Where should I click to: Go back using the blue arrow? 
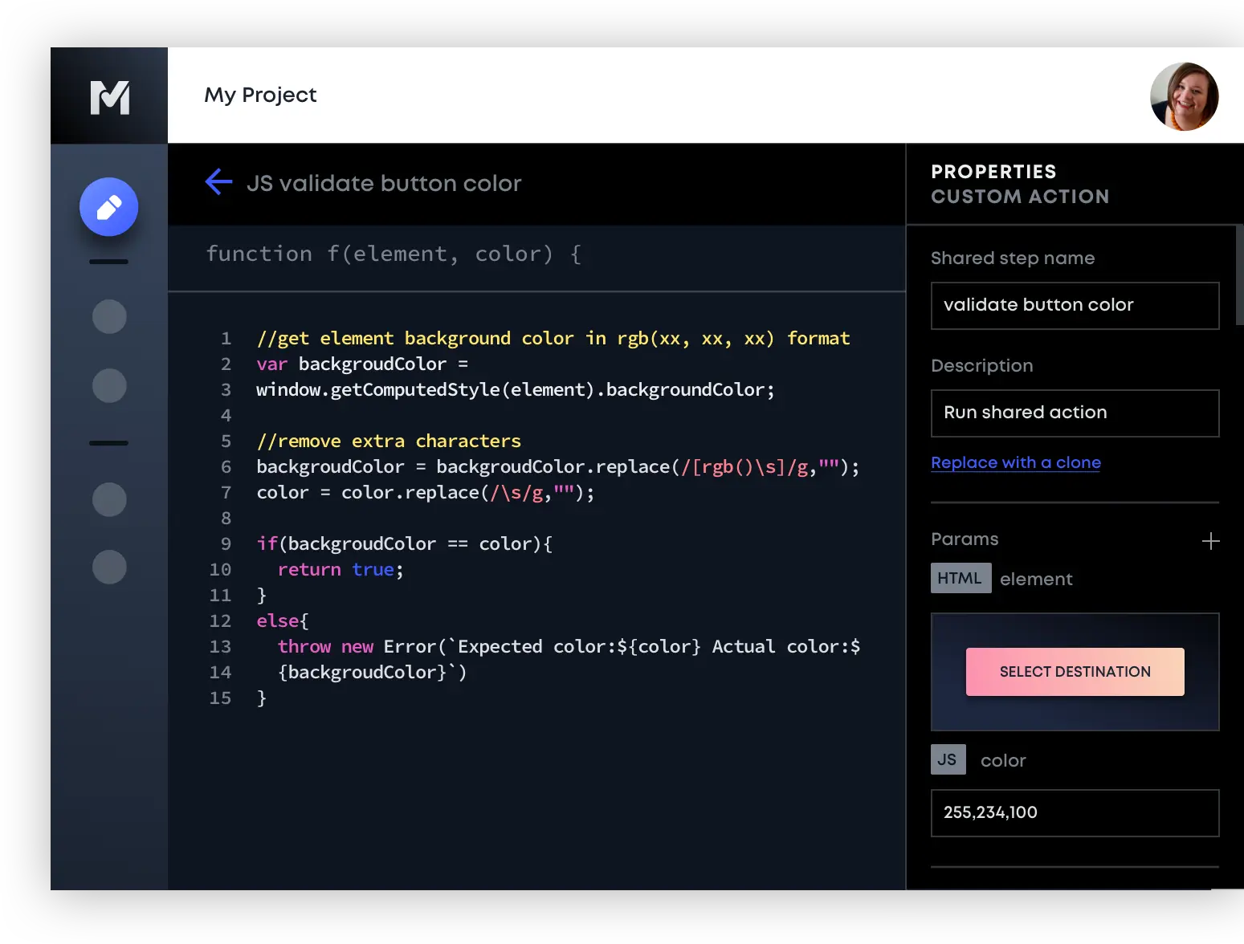(218, 182)
